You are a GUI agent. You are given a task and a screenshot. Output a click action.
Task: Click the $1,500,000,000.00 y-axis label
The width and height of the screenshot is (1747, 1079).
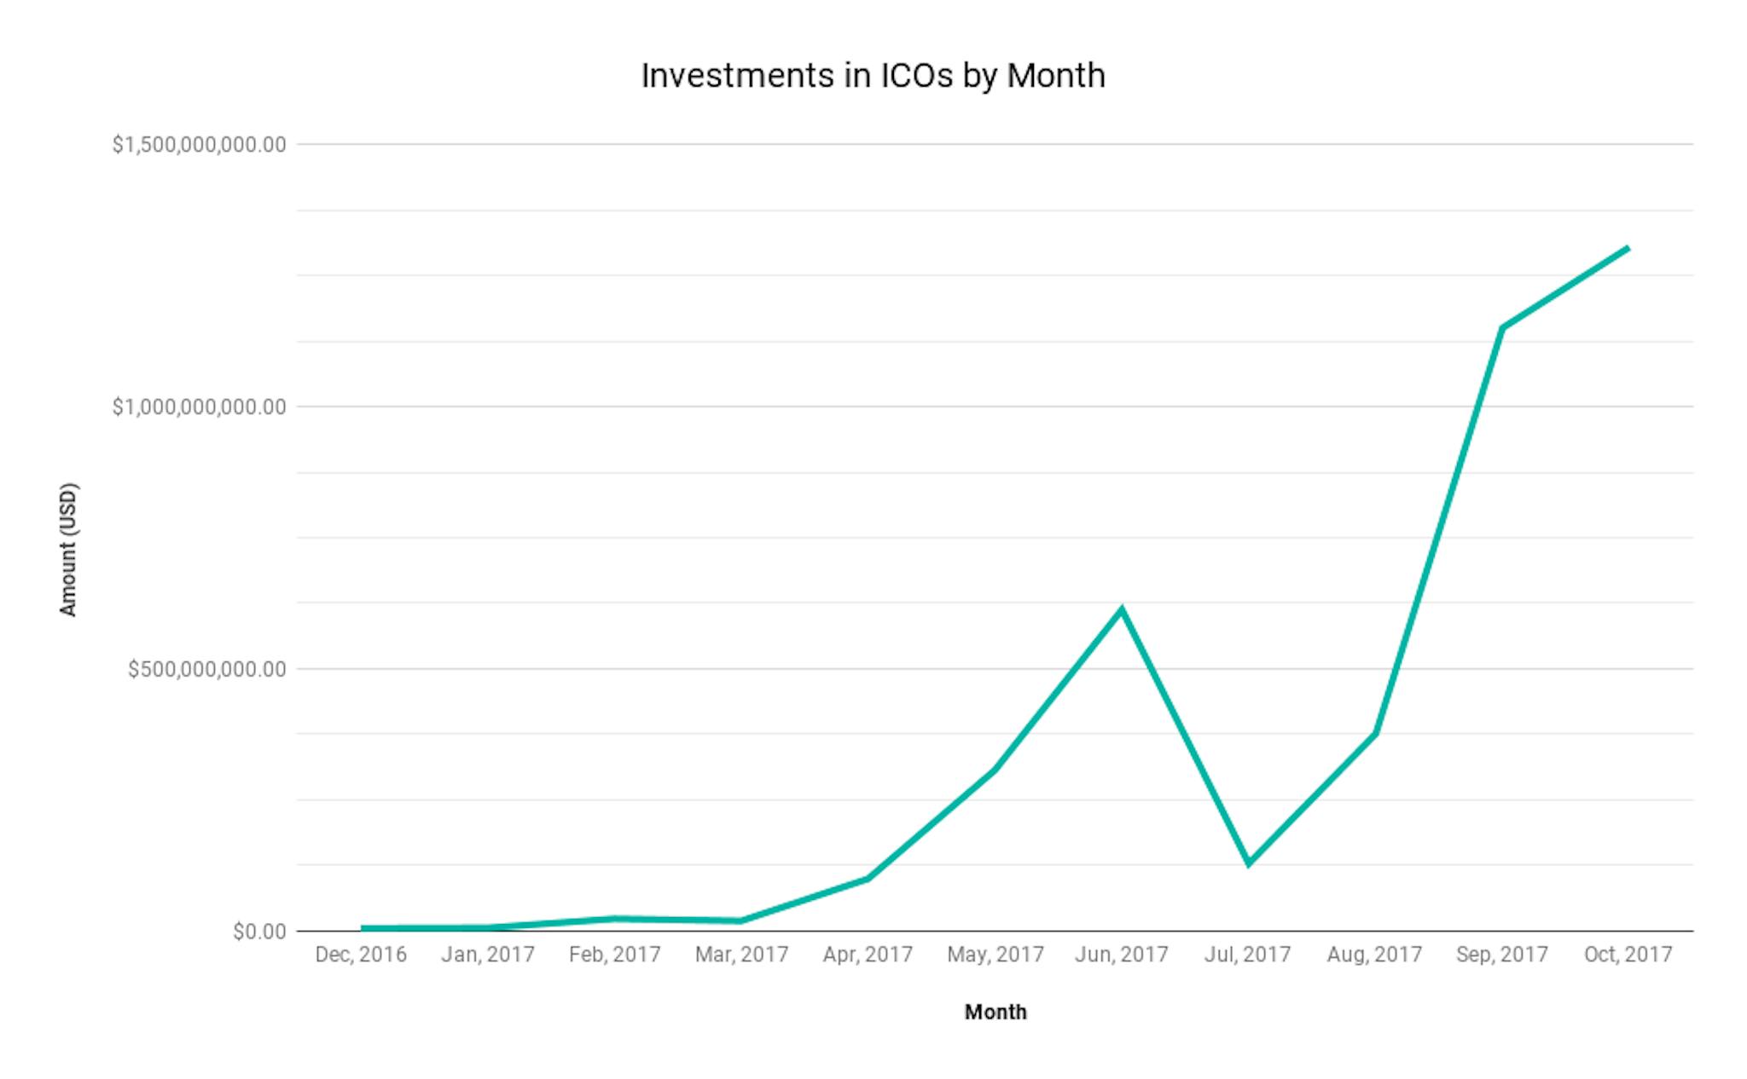200,145
